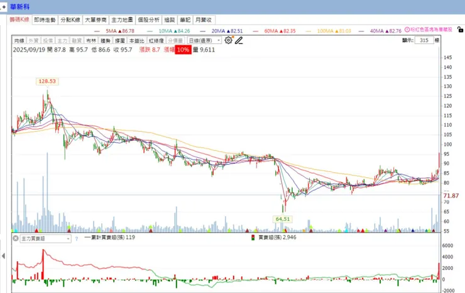Click the 2025/09/19 date text
The image size is (465, 293).
point(29,50)
